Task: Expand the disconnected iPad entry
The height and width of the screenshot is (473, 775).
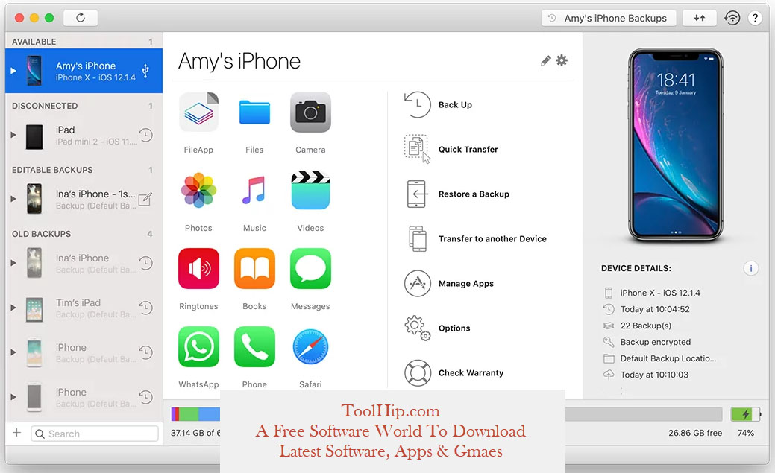Action: coord(13,135)
